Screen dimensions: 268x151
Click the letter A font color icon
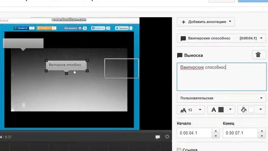[x=214, y=110]
